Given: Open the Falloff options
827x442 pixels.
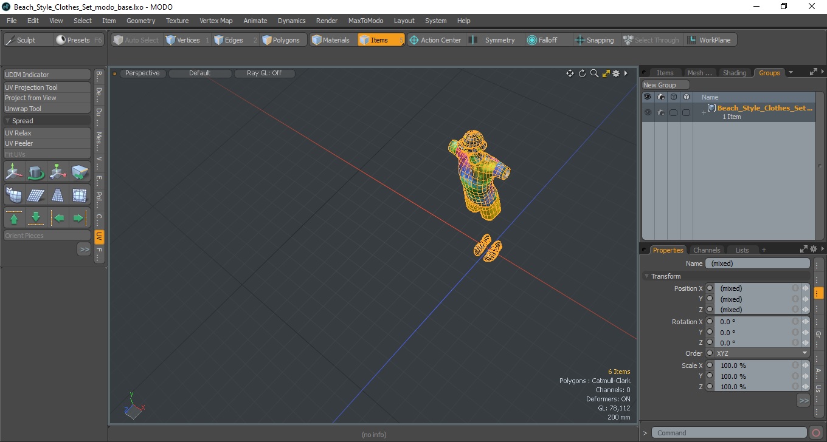Looking at the screenshot, I should click(x=548, y=40).
